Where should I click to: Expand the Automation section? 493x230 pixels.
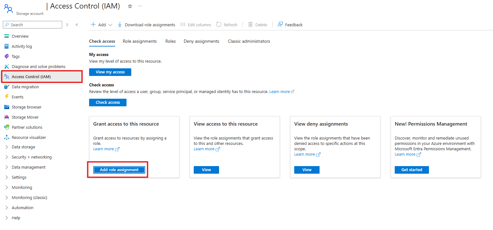click(x=7, y=208)
